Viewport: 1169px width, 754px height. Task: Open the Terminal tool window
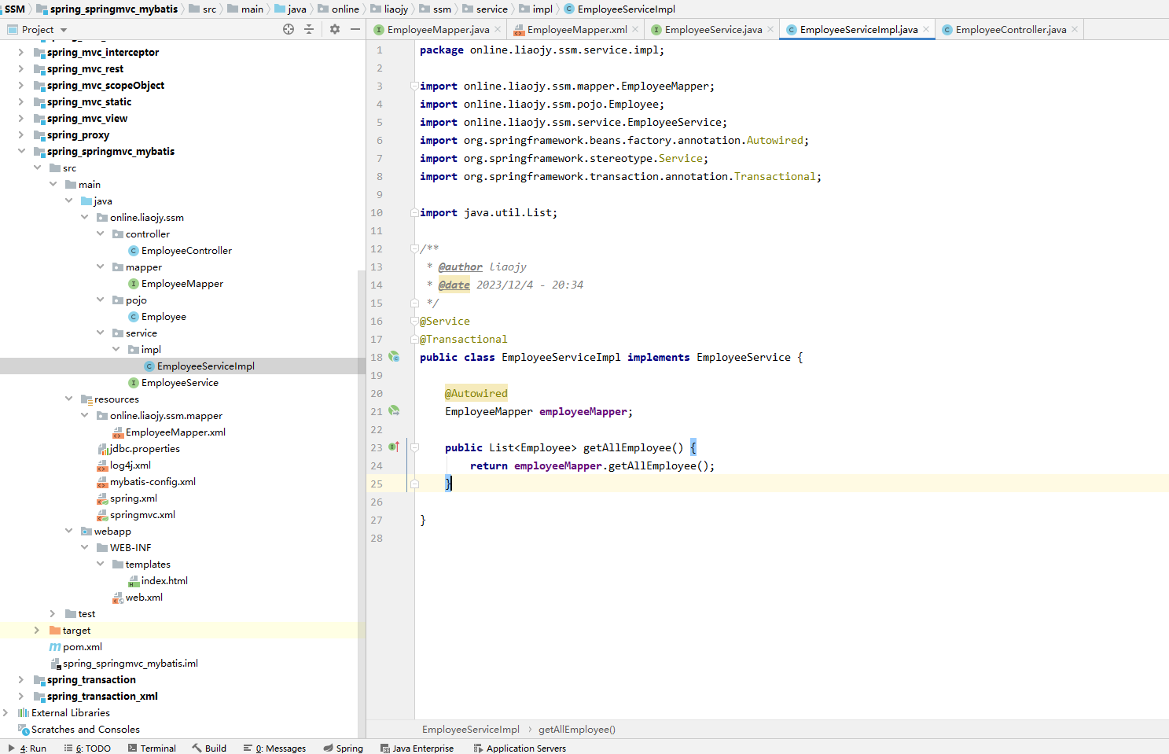coord(152,748)
